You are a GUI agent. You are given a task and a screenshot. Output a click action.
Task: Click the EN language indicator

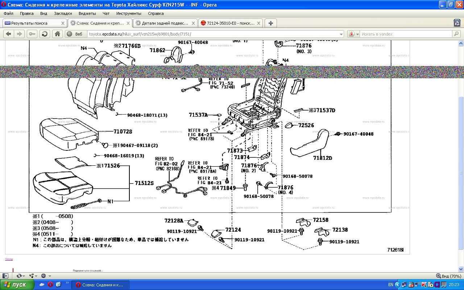pos(391,285)
